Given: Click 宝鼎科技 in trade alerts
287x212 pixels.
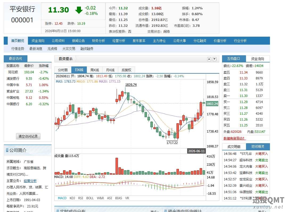Looking at the screenshot, I should pos(246,173).
